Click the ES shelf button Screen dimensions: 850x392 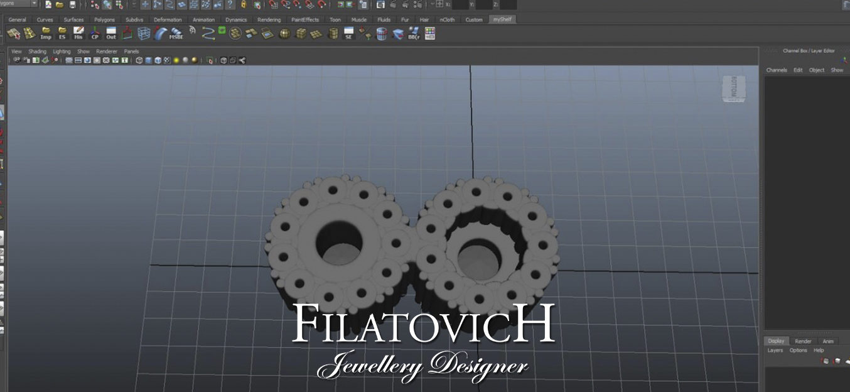[62, 33]
